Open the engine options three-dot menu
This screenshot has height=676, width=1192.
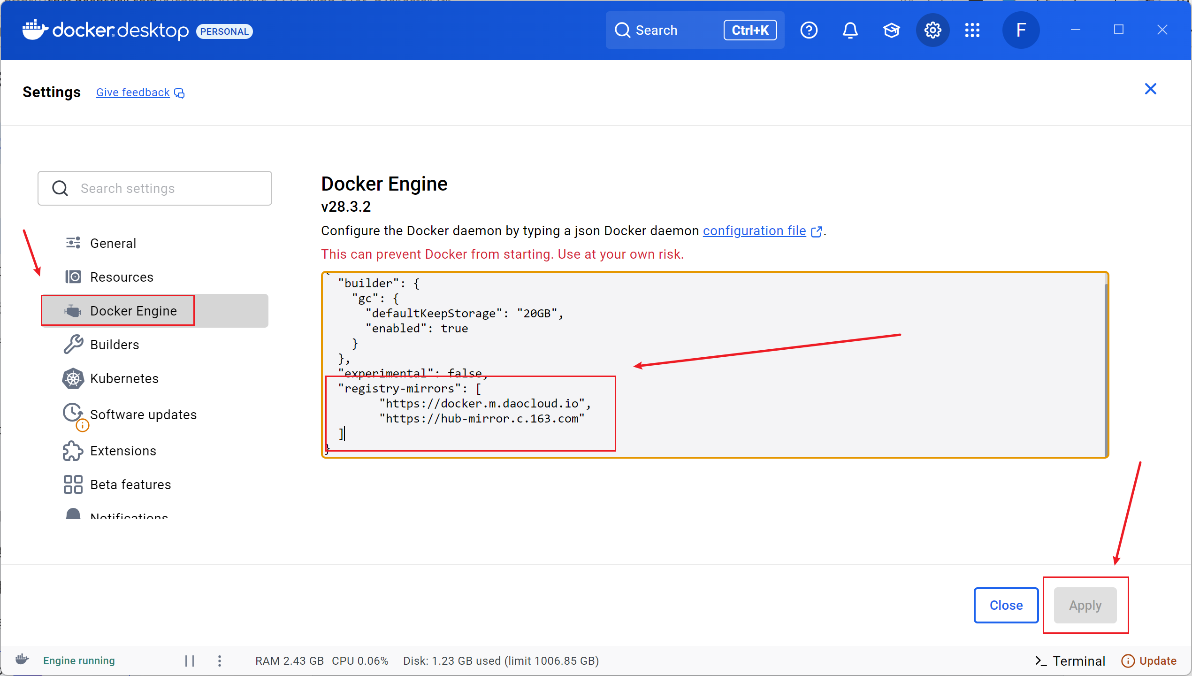point(219,661)
